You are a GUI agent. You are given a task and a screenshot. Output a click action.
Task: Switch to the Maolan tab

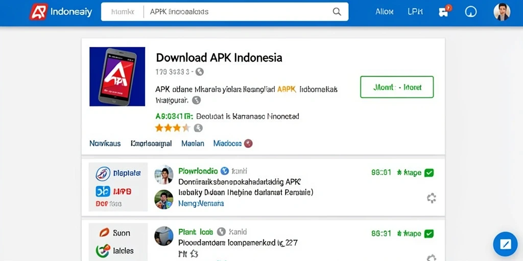[x=193, y=143]
